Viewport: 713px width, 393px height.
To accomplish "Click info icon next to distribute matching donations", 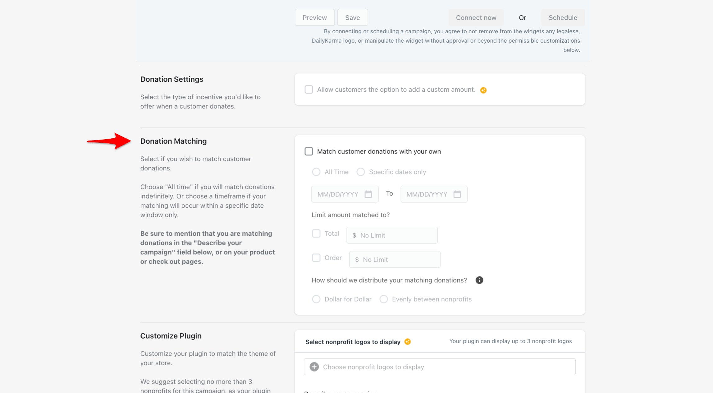I will click(x=479, y=280).
